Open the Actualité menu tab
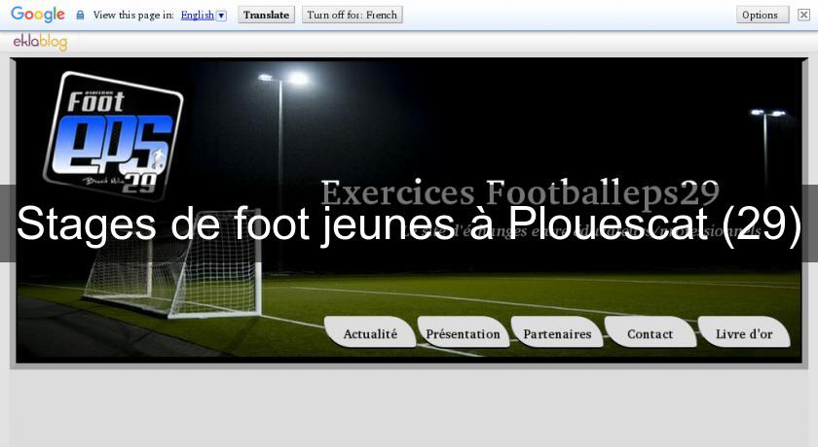This screenshot has width=818, height=447. click(x=370, y=333)
